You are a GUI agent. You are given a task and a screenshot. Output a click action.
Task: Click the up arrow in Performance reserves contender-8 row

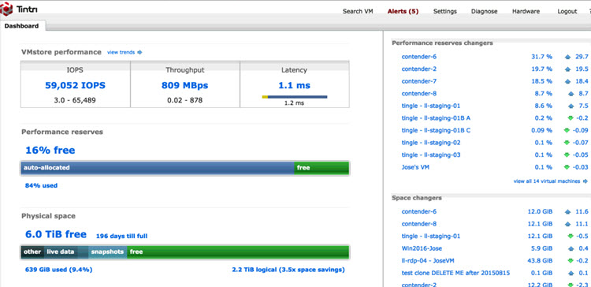click(x=571, y=94)
